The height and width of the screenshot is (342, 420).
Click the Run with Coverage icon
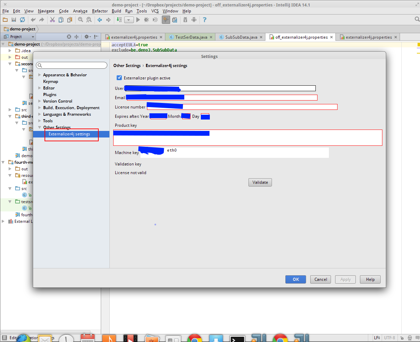[155, 20]
